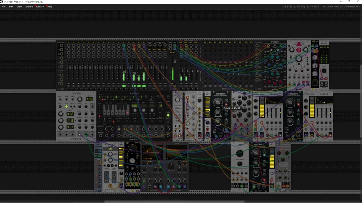Click the Track A display on Foundry
Screen dimensions: 362x203
click(x=161, y=106)
